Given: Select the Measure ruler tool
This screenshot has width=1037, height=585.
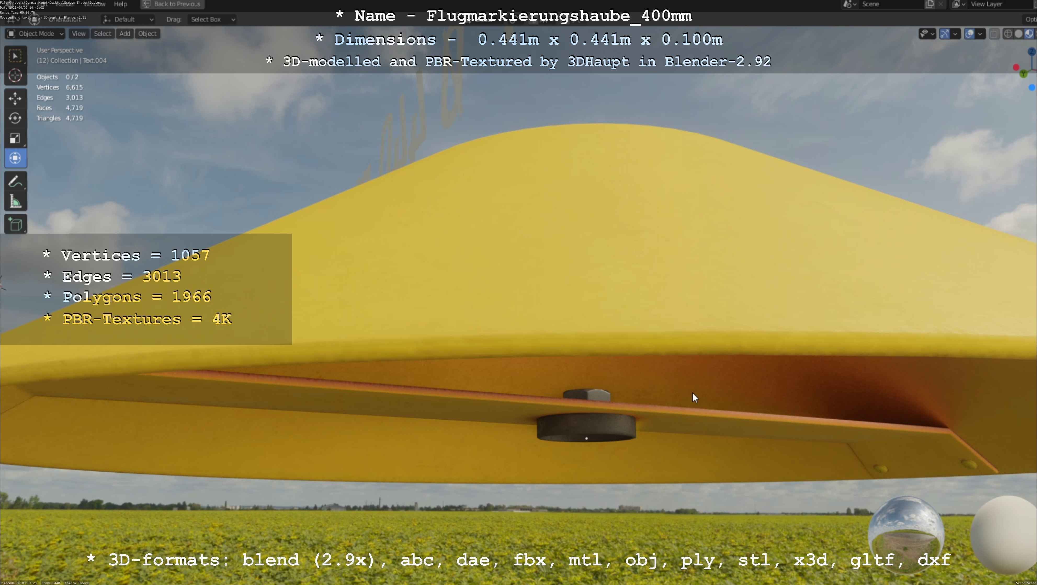Looking at the screenshot, I should [x=15, y=201].
